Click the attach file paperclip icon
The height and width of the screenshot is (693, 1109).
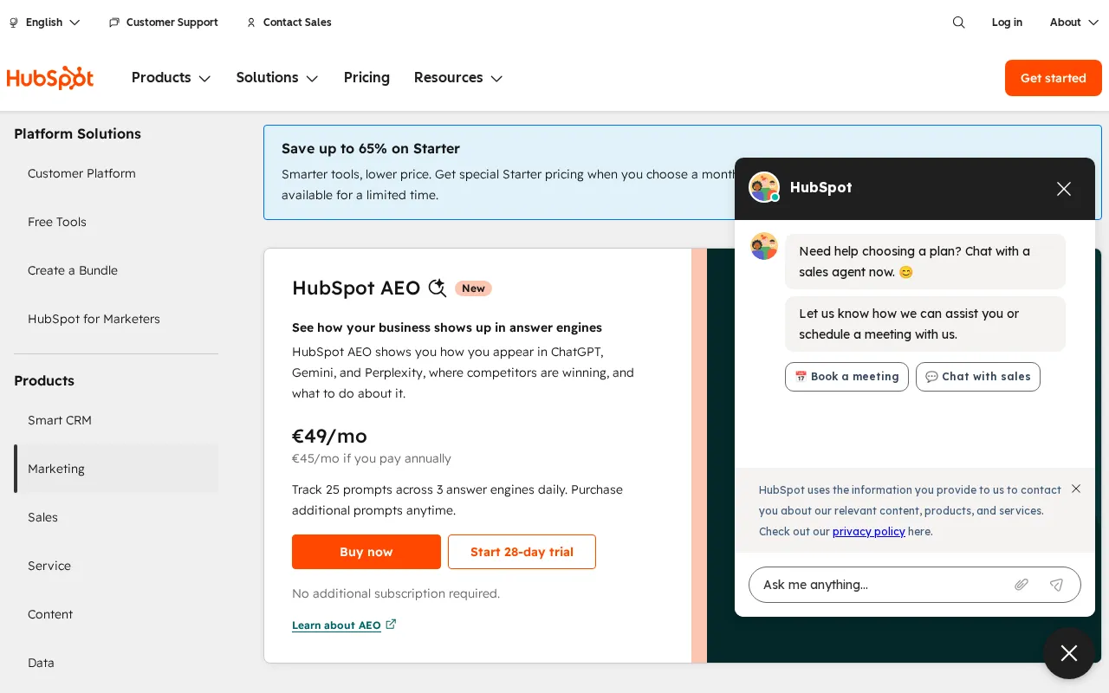coord(1021,585)
